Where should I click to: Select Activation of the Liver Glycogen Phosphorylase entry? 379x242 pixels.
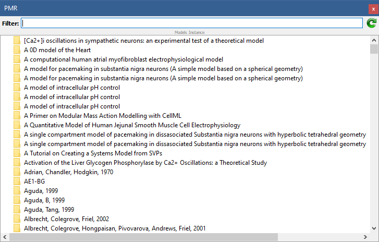[x=145, y=163]
